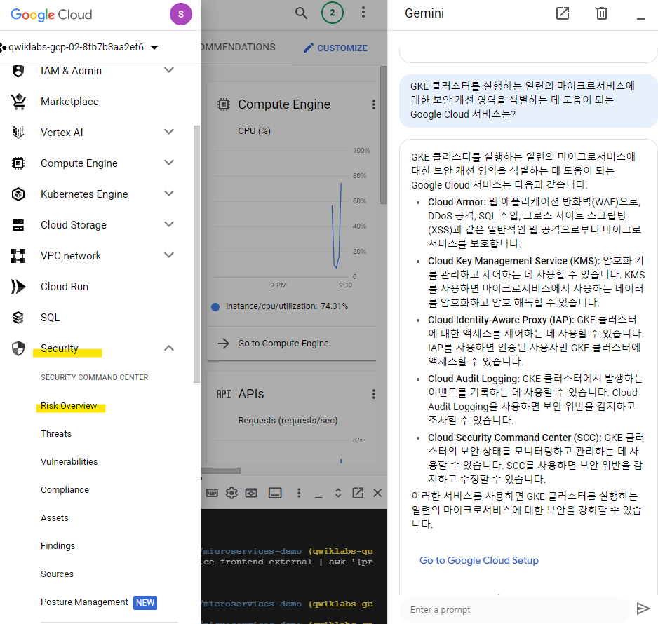This screenshot has height=624, width=658.
Task: Focus the Enter a prompt field
Action: (x=515, y=609)
